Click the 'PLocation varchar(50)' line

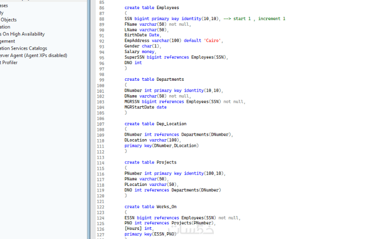click(x=151, y=185)
